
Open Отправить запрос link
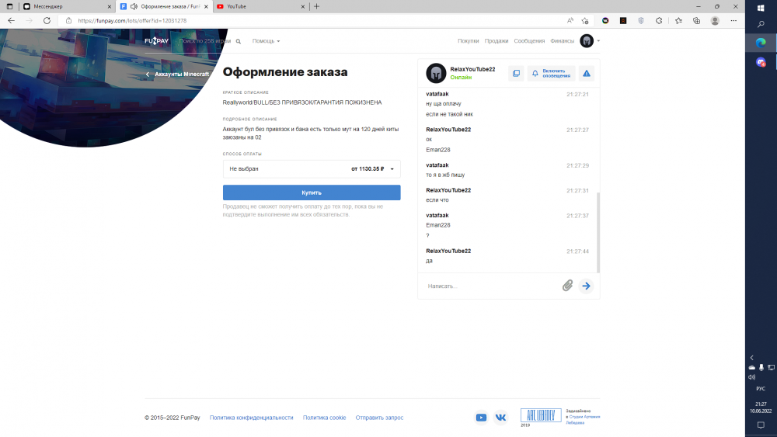(x=380, y=418)
